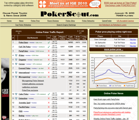Click the green US checkmark for Full Tilt Poker
The image size is (139, 120).
[x=49, y=47]
